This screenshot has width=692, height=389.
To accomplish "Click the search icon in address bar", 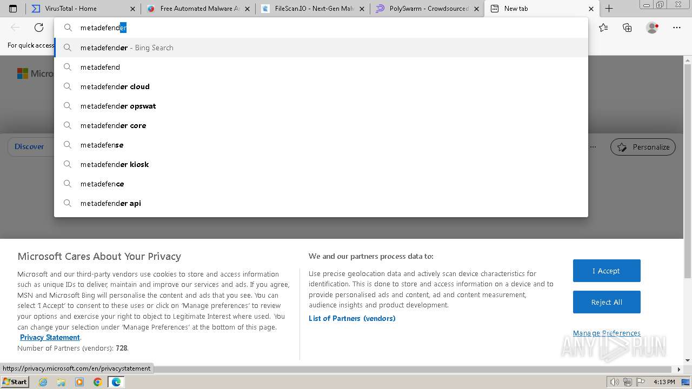I will pyautogui.click(x=68, y=28).
